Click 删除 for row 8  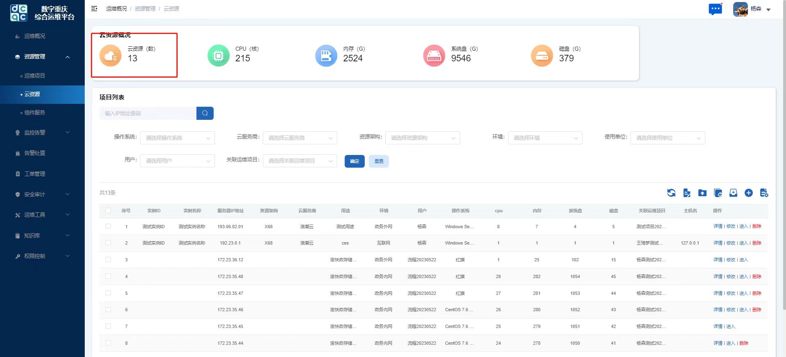[x=744, y=343]
